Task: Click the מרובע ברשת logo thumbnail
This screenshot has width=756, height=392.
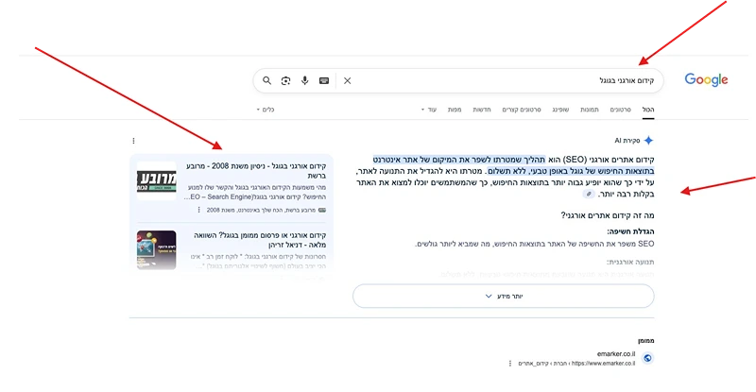Action: 156,180
